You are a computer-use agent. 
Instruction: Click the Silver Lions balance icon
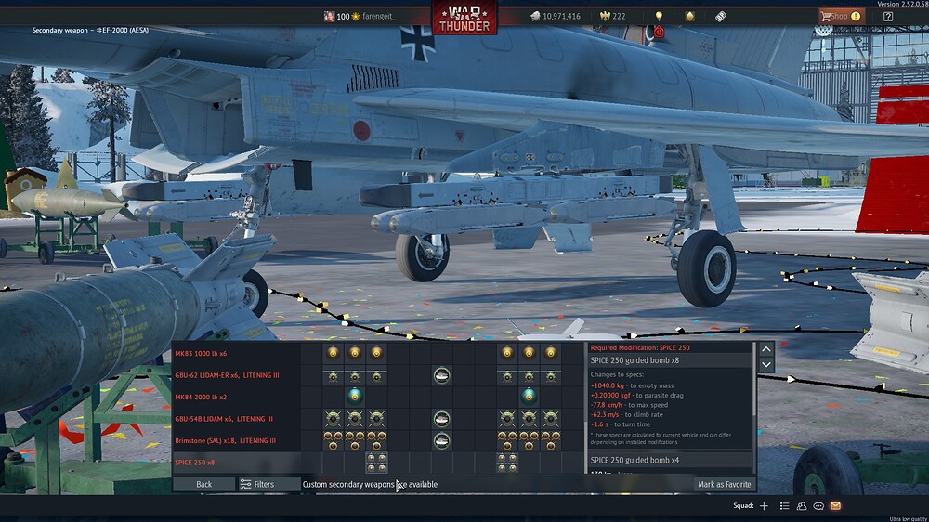pos(535,16)
